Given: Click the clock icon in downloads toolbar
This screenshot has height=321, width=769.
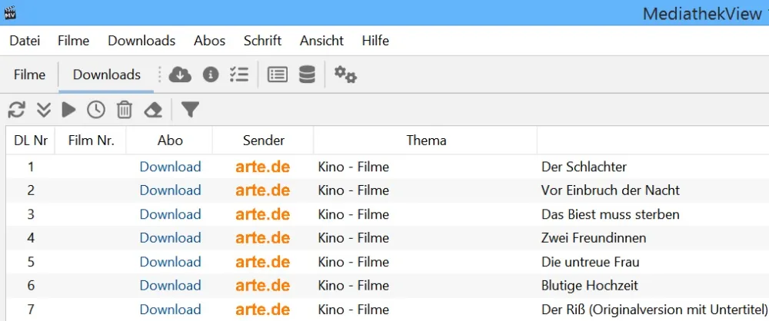Looking at the screenshot, I should click(95, 110).
